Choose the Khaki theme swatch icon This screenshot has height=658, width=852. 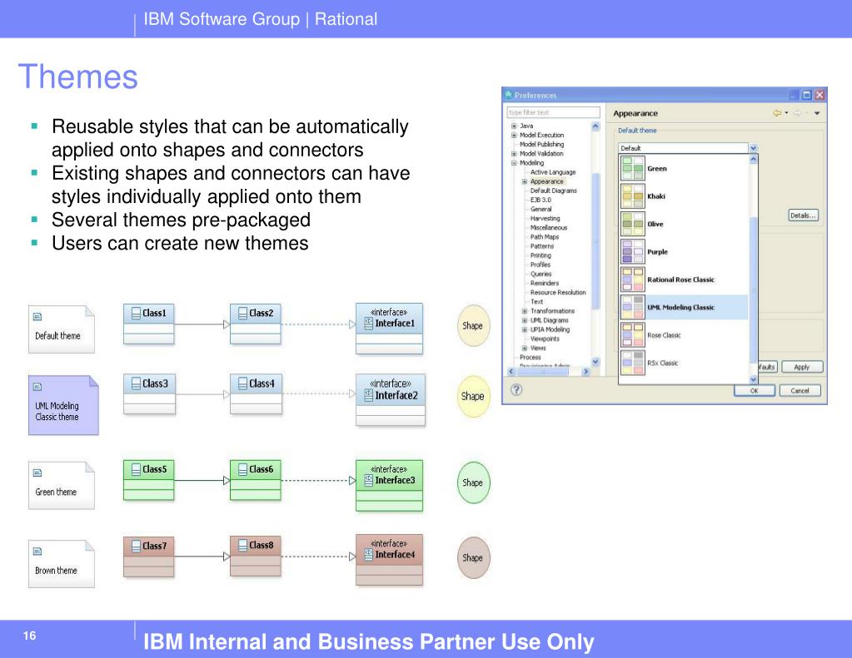(632, 196)
